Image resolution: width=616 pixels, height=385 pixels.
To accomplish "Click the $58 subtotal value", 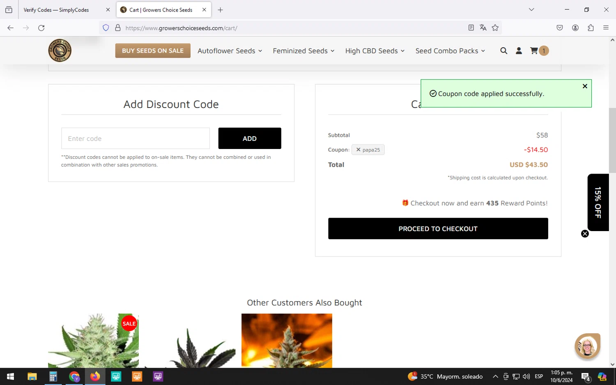I will 542,135.
